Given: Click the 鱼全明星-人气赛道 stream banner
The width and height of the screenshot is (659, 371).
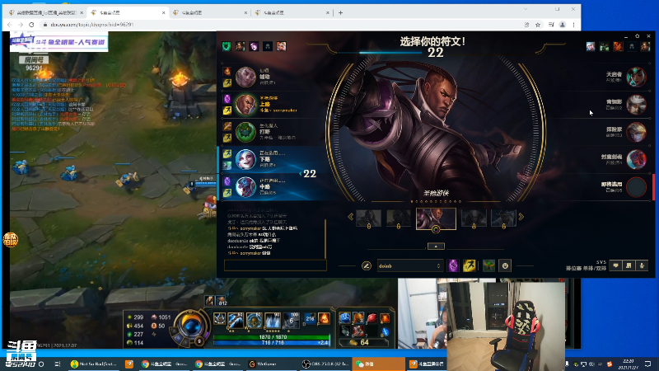Looking at the screenshot, I should click(x=58, y=42).
